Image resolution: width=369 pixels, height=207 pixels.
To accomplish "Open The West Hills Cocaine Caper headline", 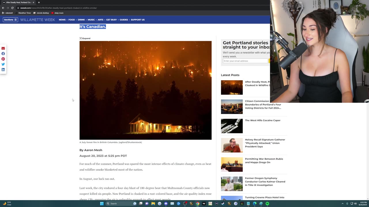I will pos(263,120).
